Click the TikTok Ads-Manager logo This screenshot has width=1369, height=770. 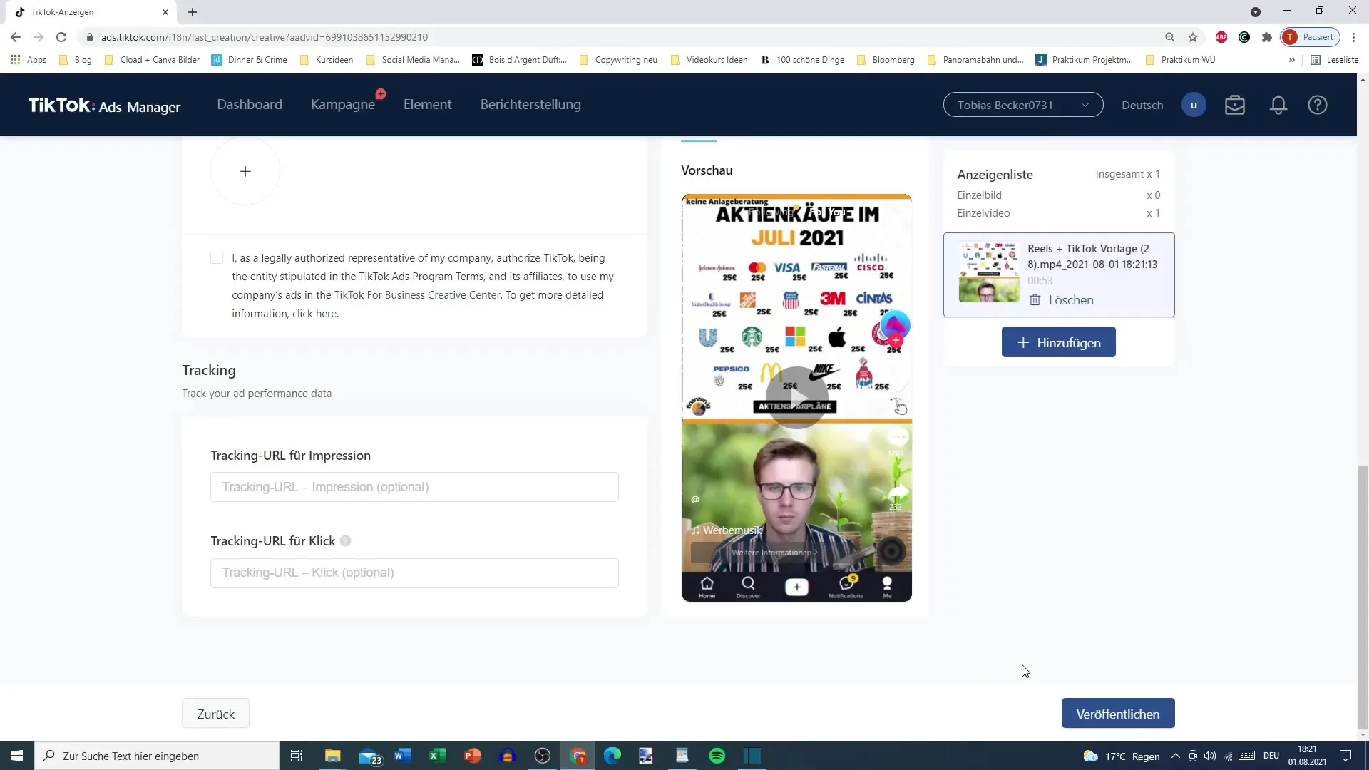pos(104,106)
